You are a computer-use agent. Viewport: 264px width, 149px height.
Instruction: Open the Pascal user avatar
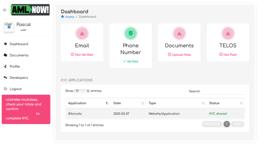[x=9, y=27]
